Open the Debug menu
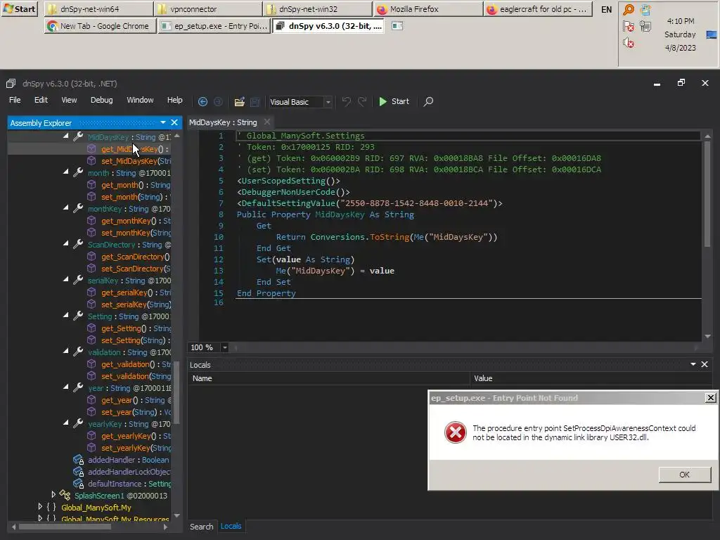720x540 pixels. click(101, 100)
